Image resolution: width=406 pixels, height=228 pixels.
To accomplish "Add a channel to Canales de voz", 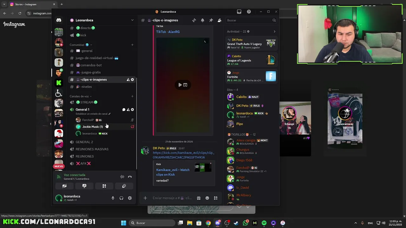I will (132, 96).
